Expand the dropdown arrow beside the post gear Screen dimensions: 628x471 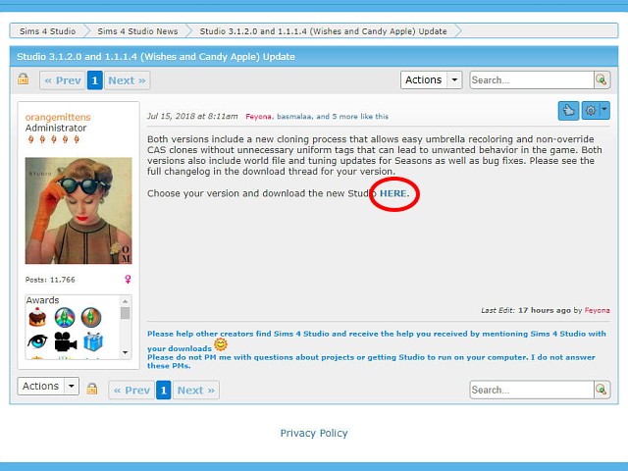click(x=604, y=110)
